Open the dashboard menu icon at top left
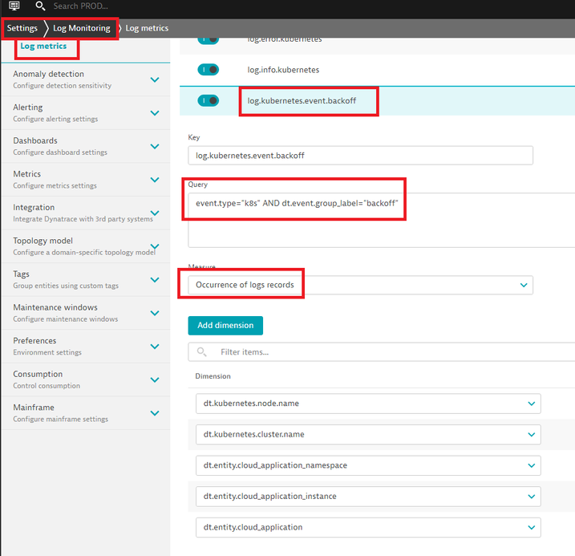The height and width of the screenshot is (556, 575). pyautogui.click(x=14, y=6)
